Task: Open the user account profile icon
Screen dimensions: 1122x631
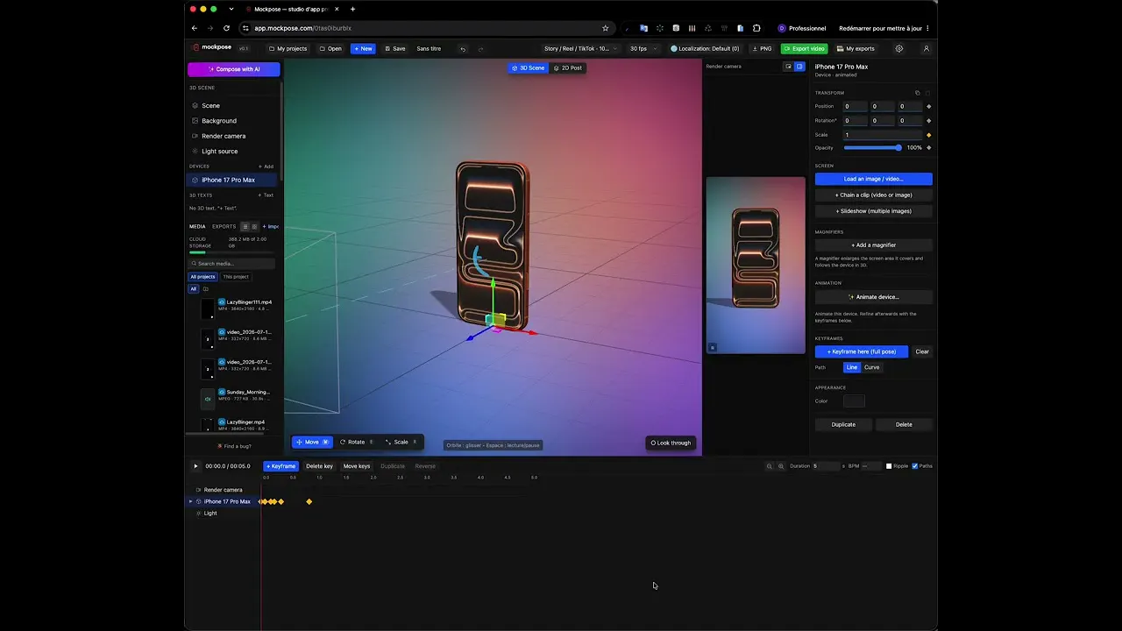Action: 927,49
